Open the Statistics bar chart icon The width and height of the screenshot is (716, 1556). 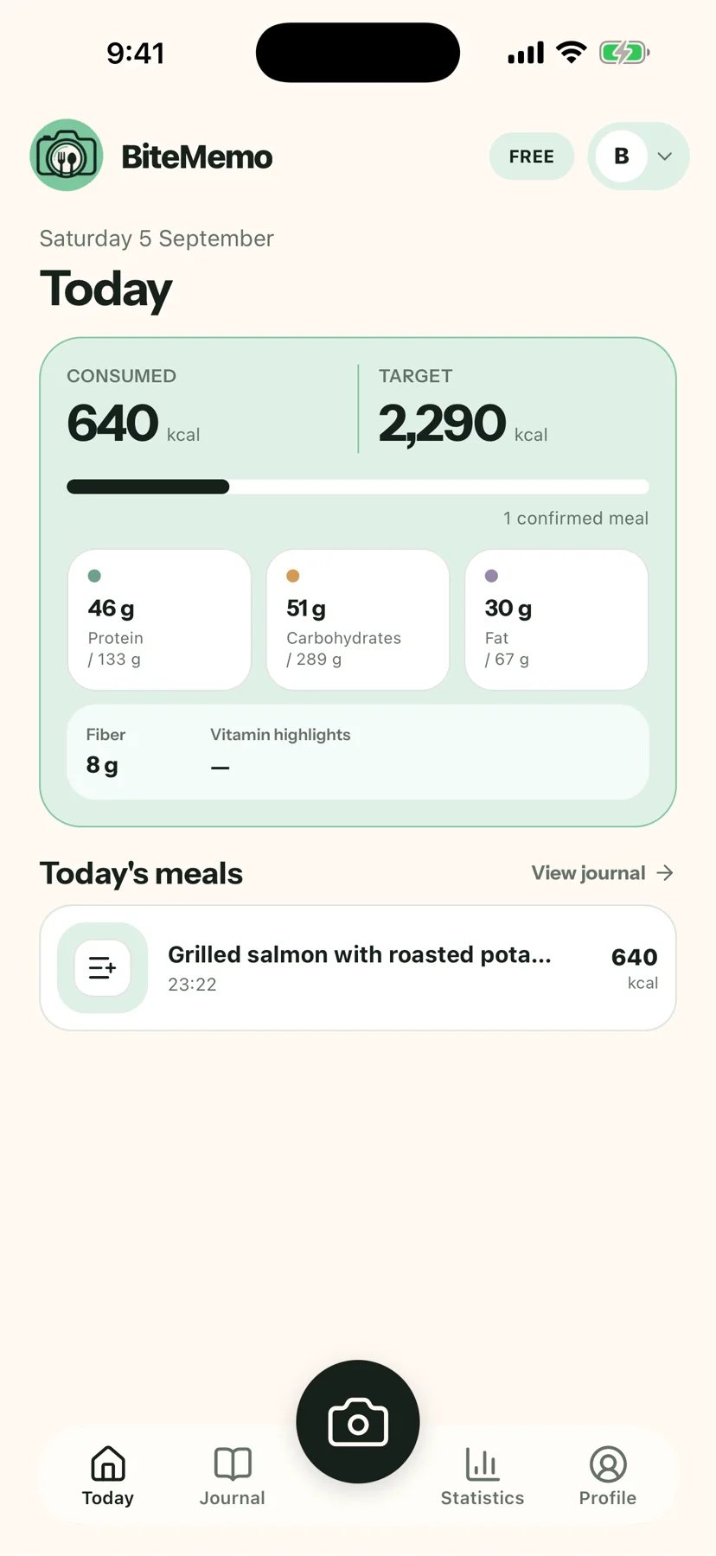(x=482, y=1464)
